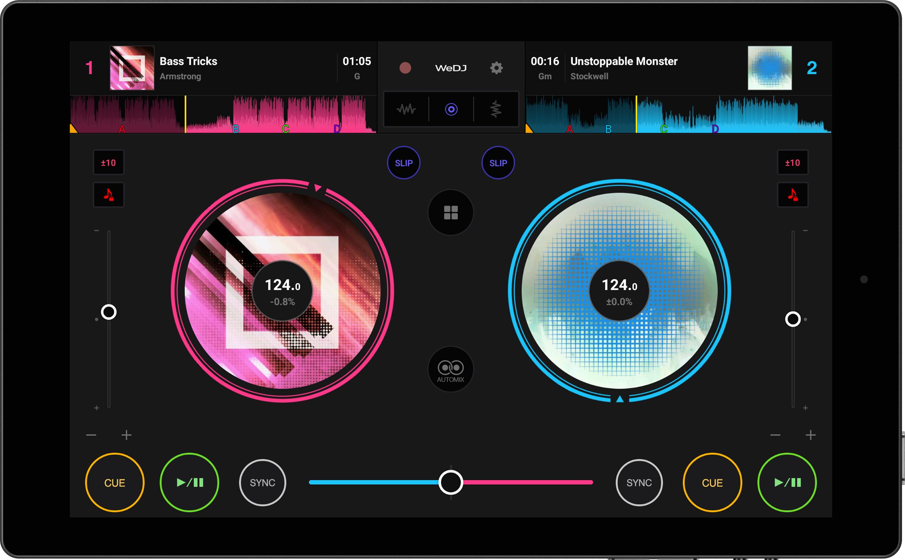Open the performance pads grid icon

pyautogui.click(x=451, y=212)
